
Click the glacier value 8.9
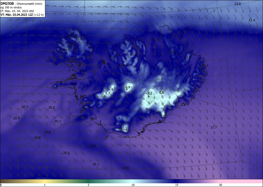click(x=128, y=87)
